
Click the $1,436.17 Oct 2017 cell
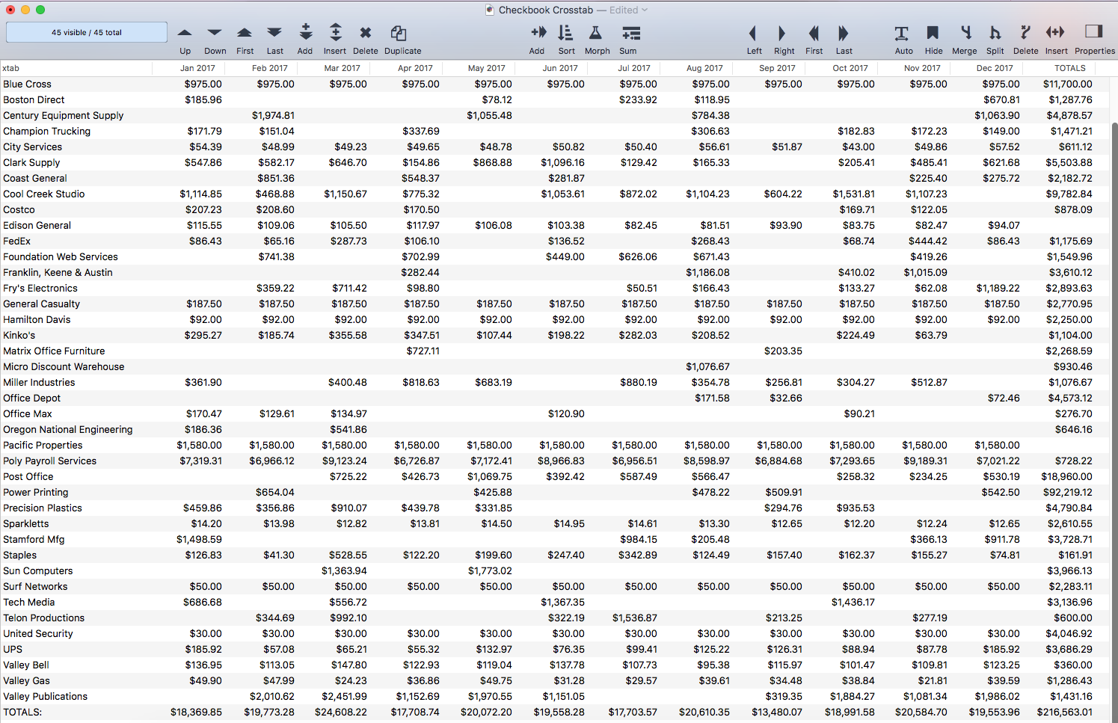(x=853, y=602)
